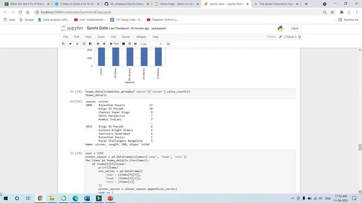Viewport: 362px width, 203px height.
Task: Reload the page with the refresh icon
Action: [x=20, y=12]
